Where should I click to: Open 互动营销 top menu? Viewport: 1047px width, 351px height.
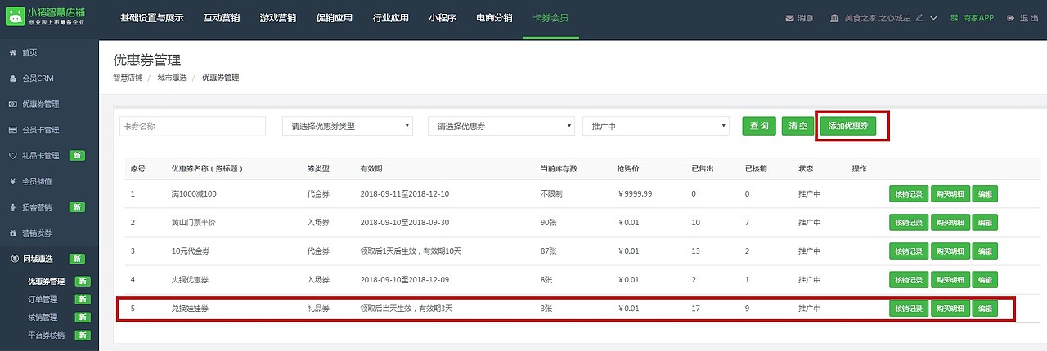220,18
